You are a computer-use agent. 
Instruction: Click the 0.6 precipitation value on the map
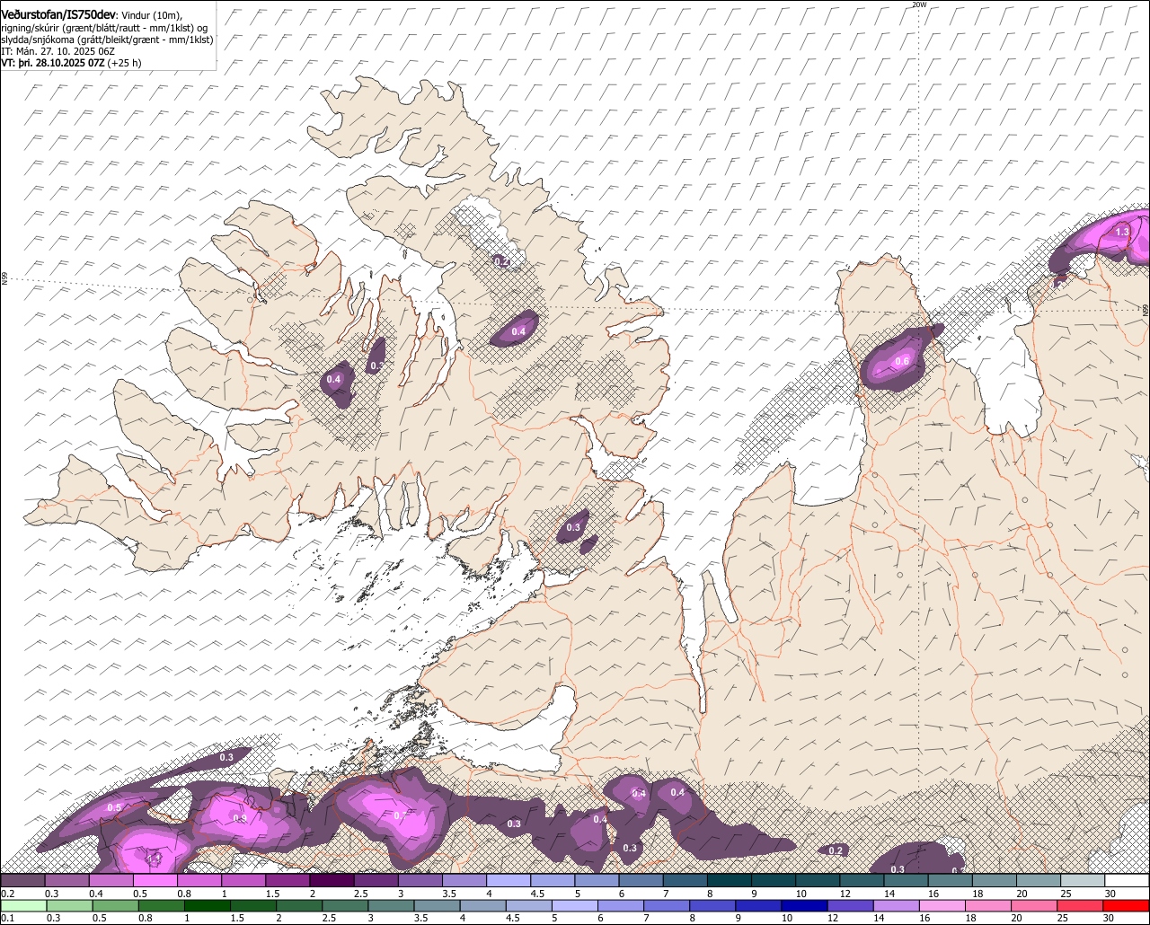pyautogui.click(x=902, y=361)
